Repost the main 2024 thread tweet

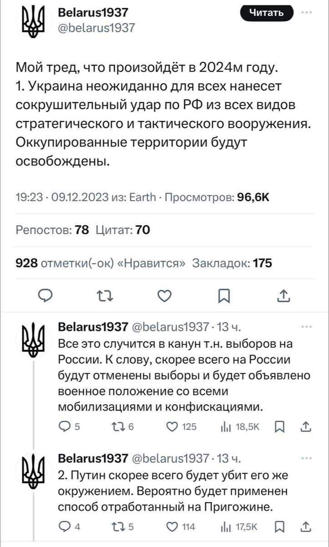click(x=105, y=296)
